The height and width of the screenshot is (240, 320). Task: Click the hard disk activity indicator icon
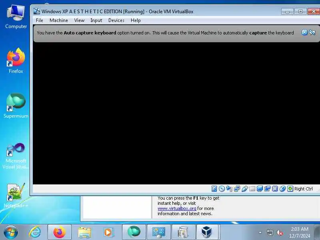coord(214,189)
